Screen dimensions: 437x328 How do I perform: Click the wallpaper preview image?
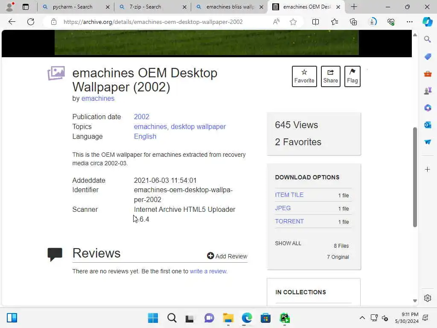207,43
